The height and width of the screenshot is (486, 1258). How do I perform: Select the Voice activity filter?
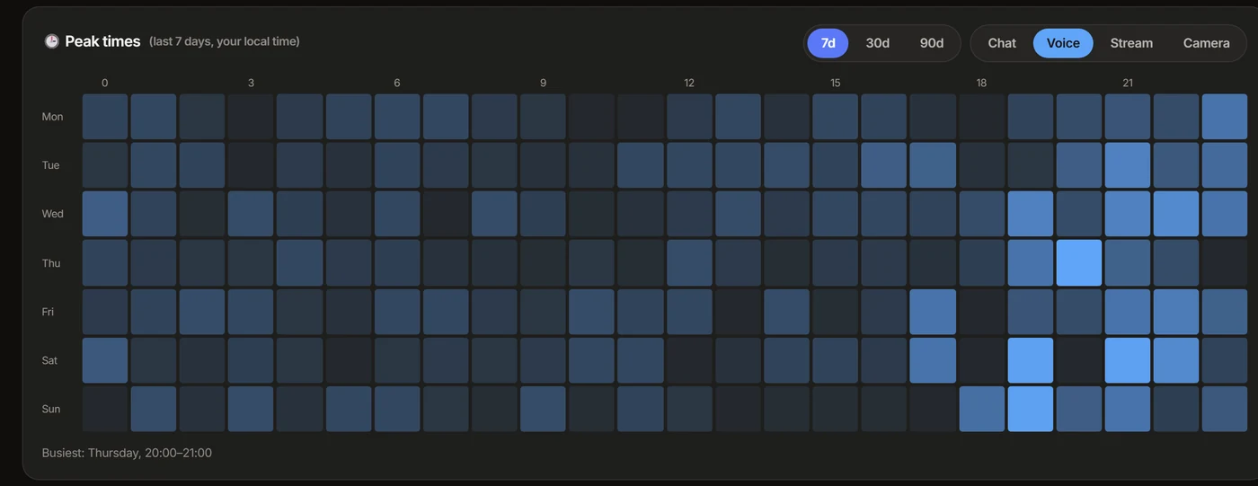(1063, 43)
